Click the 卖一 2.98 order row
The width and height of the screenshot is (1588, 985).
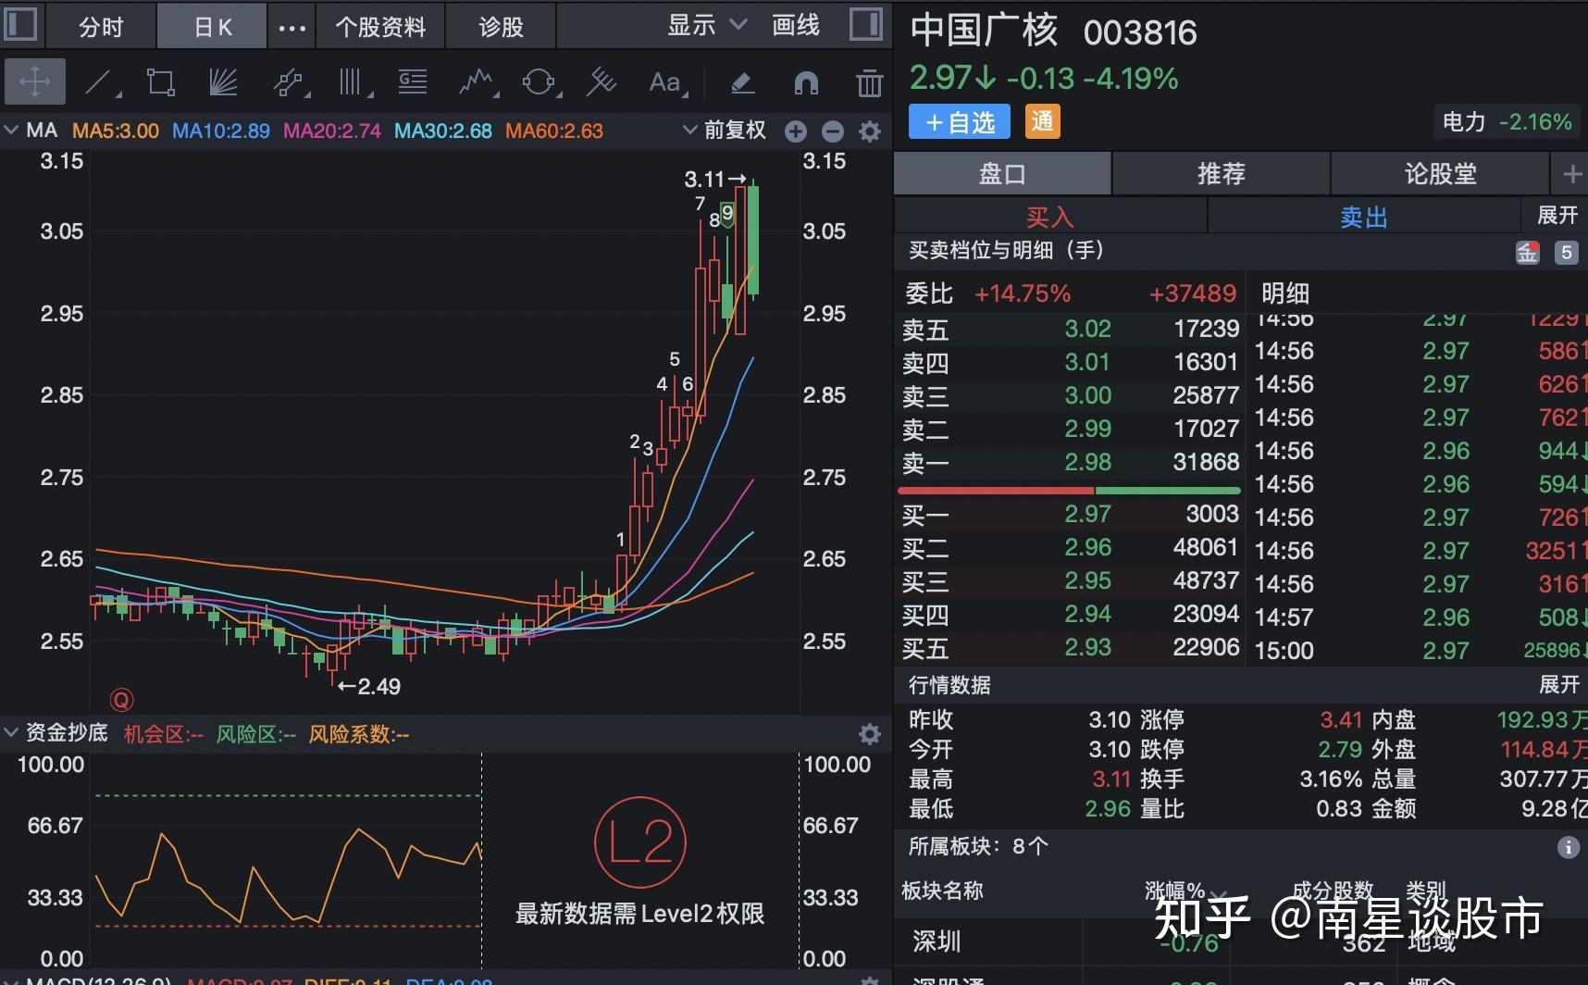point(1071,462)
